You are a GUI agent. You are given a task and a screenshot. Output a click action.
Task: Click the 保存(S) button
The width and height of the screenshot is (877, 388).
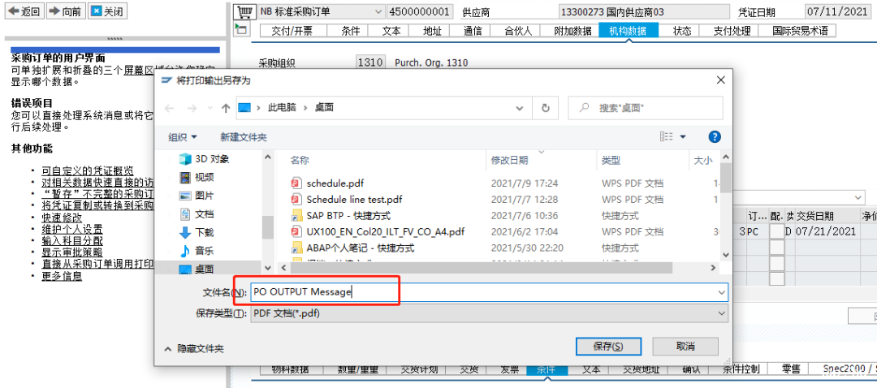608,347
